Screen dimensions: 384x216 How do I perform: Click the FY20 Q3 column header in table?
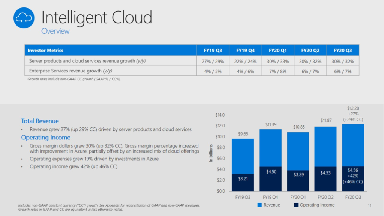point(343,50)
